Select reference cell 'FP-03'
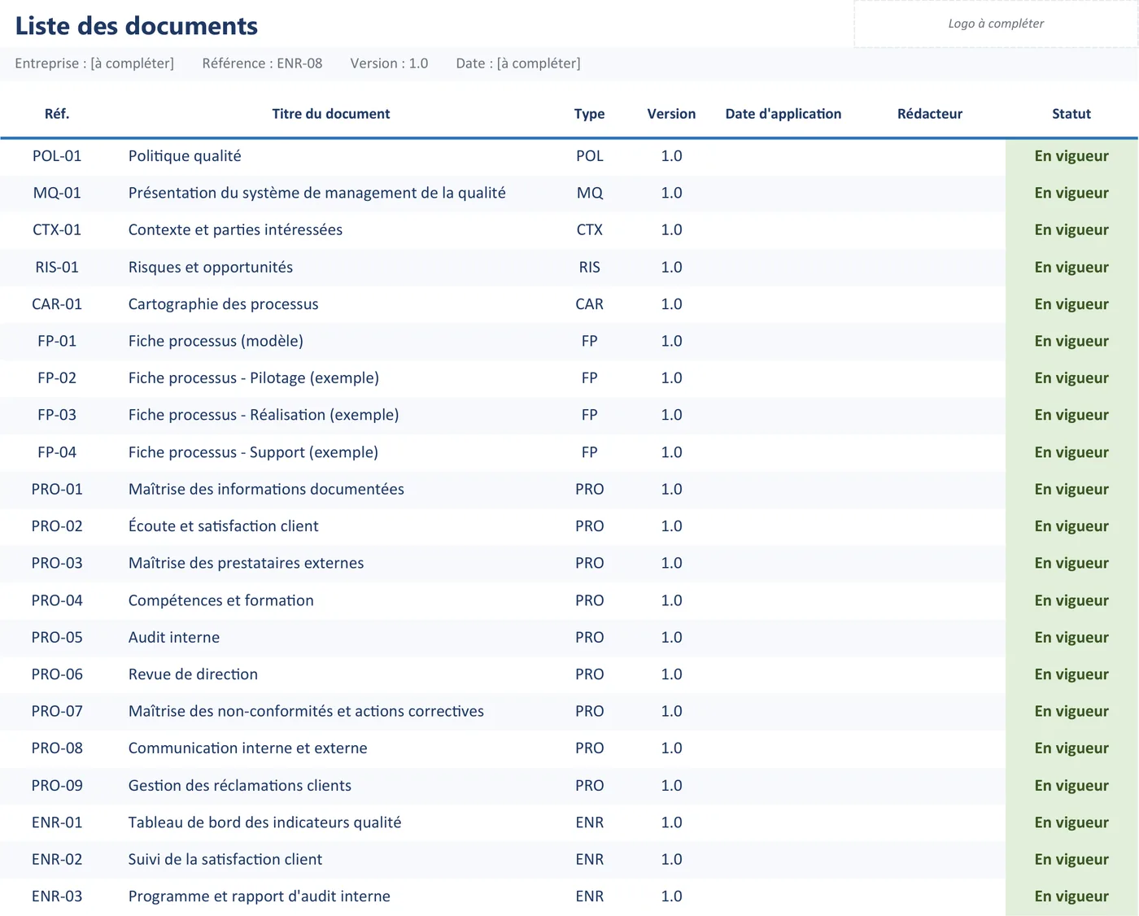This screenshot has width=1139, height=916. click(x=57, y=415)
